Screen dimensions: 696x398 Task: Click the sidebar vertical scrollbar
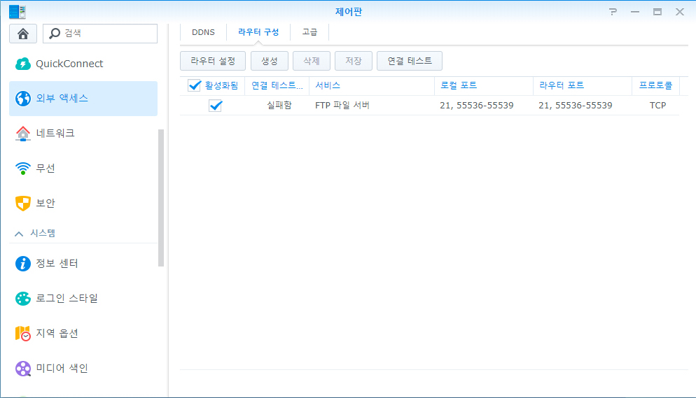click(161, 198)
